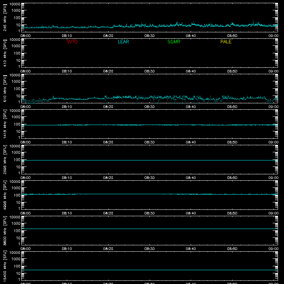
Task: Click 08:10 under the 8800 MHz panel
Action: click(x=67, y=249)
